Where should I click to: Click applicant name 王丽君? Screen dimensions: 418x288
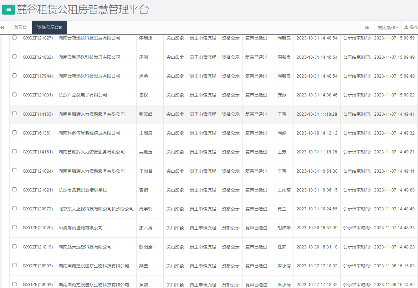click(146, 171)
